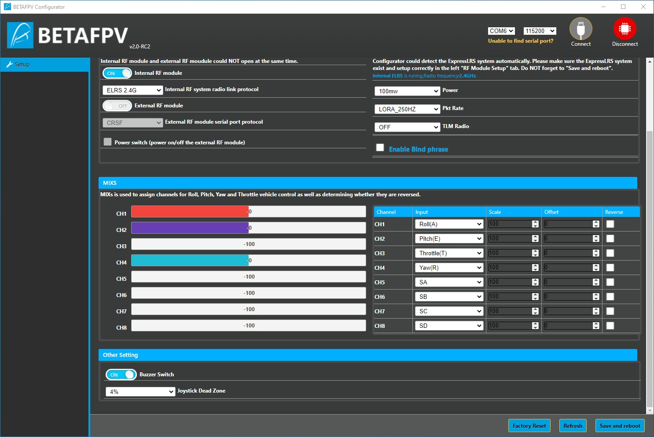Viewport: 654px width, 437px height.
Task: Click the Enable Bind phrase link text
Action: pos(418,149)
